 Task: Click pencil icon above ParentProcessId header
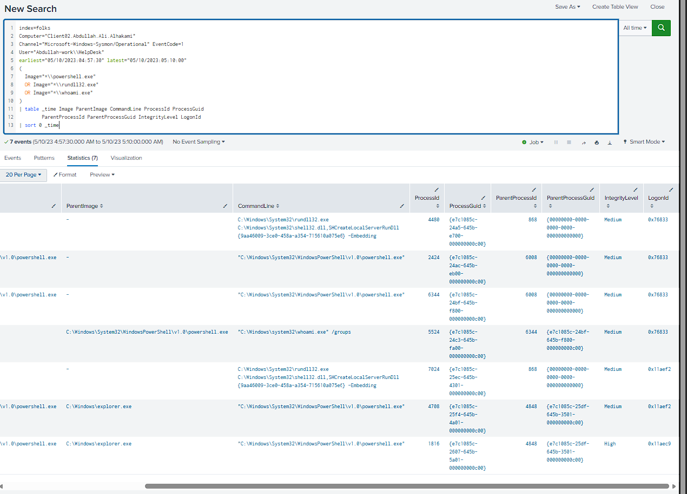pos(534,190)
